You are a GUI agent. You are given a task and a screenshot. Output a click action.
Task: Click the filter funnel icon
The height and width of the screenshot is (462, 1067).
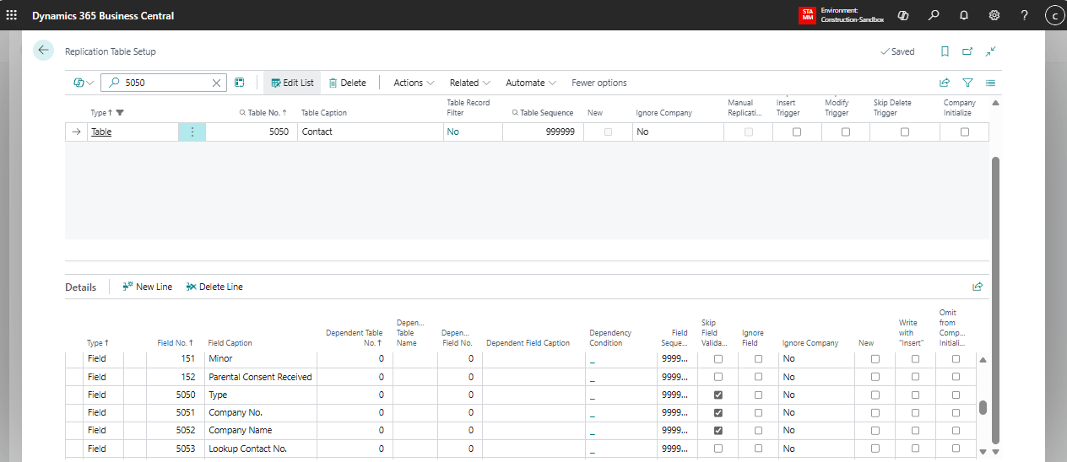[x=967, y=83]
